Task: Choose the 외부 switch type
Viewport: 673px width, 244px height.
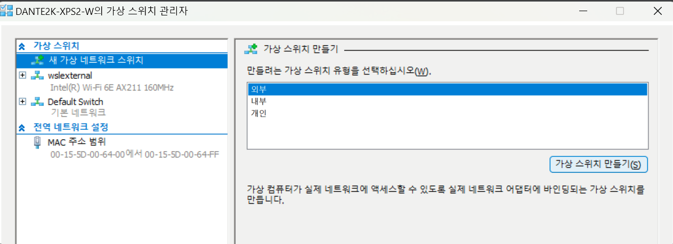Action: 447,89
